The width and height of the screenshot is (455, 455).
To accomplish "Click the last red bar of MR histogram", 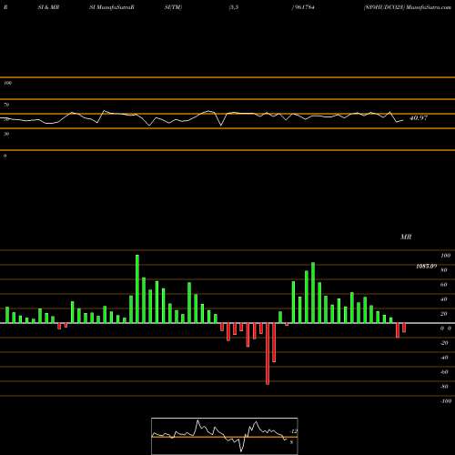I will pos(404,328).
